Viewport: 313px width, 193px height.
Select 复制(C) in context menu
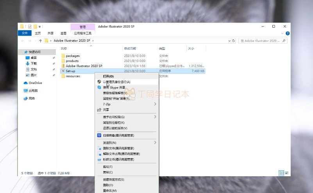[x=127, y=172]
